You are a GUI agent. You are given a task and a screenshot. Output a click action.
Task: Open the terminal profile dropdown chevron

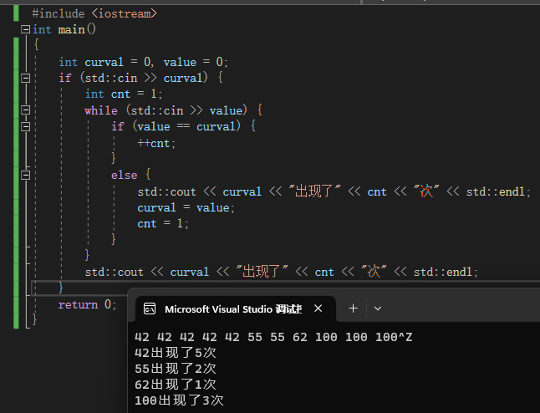click(x=378, y=308)
